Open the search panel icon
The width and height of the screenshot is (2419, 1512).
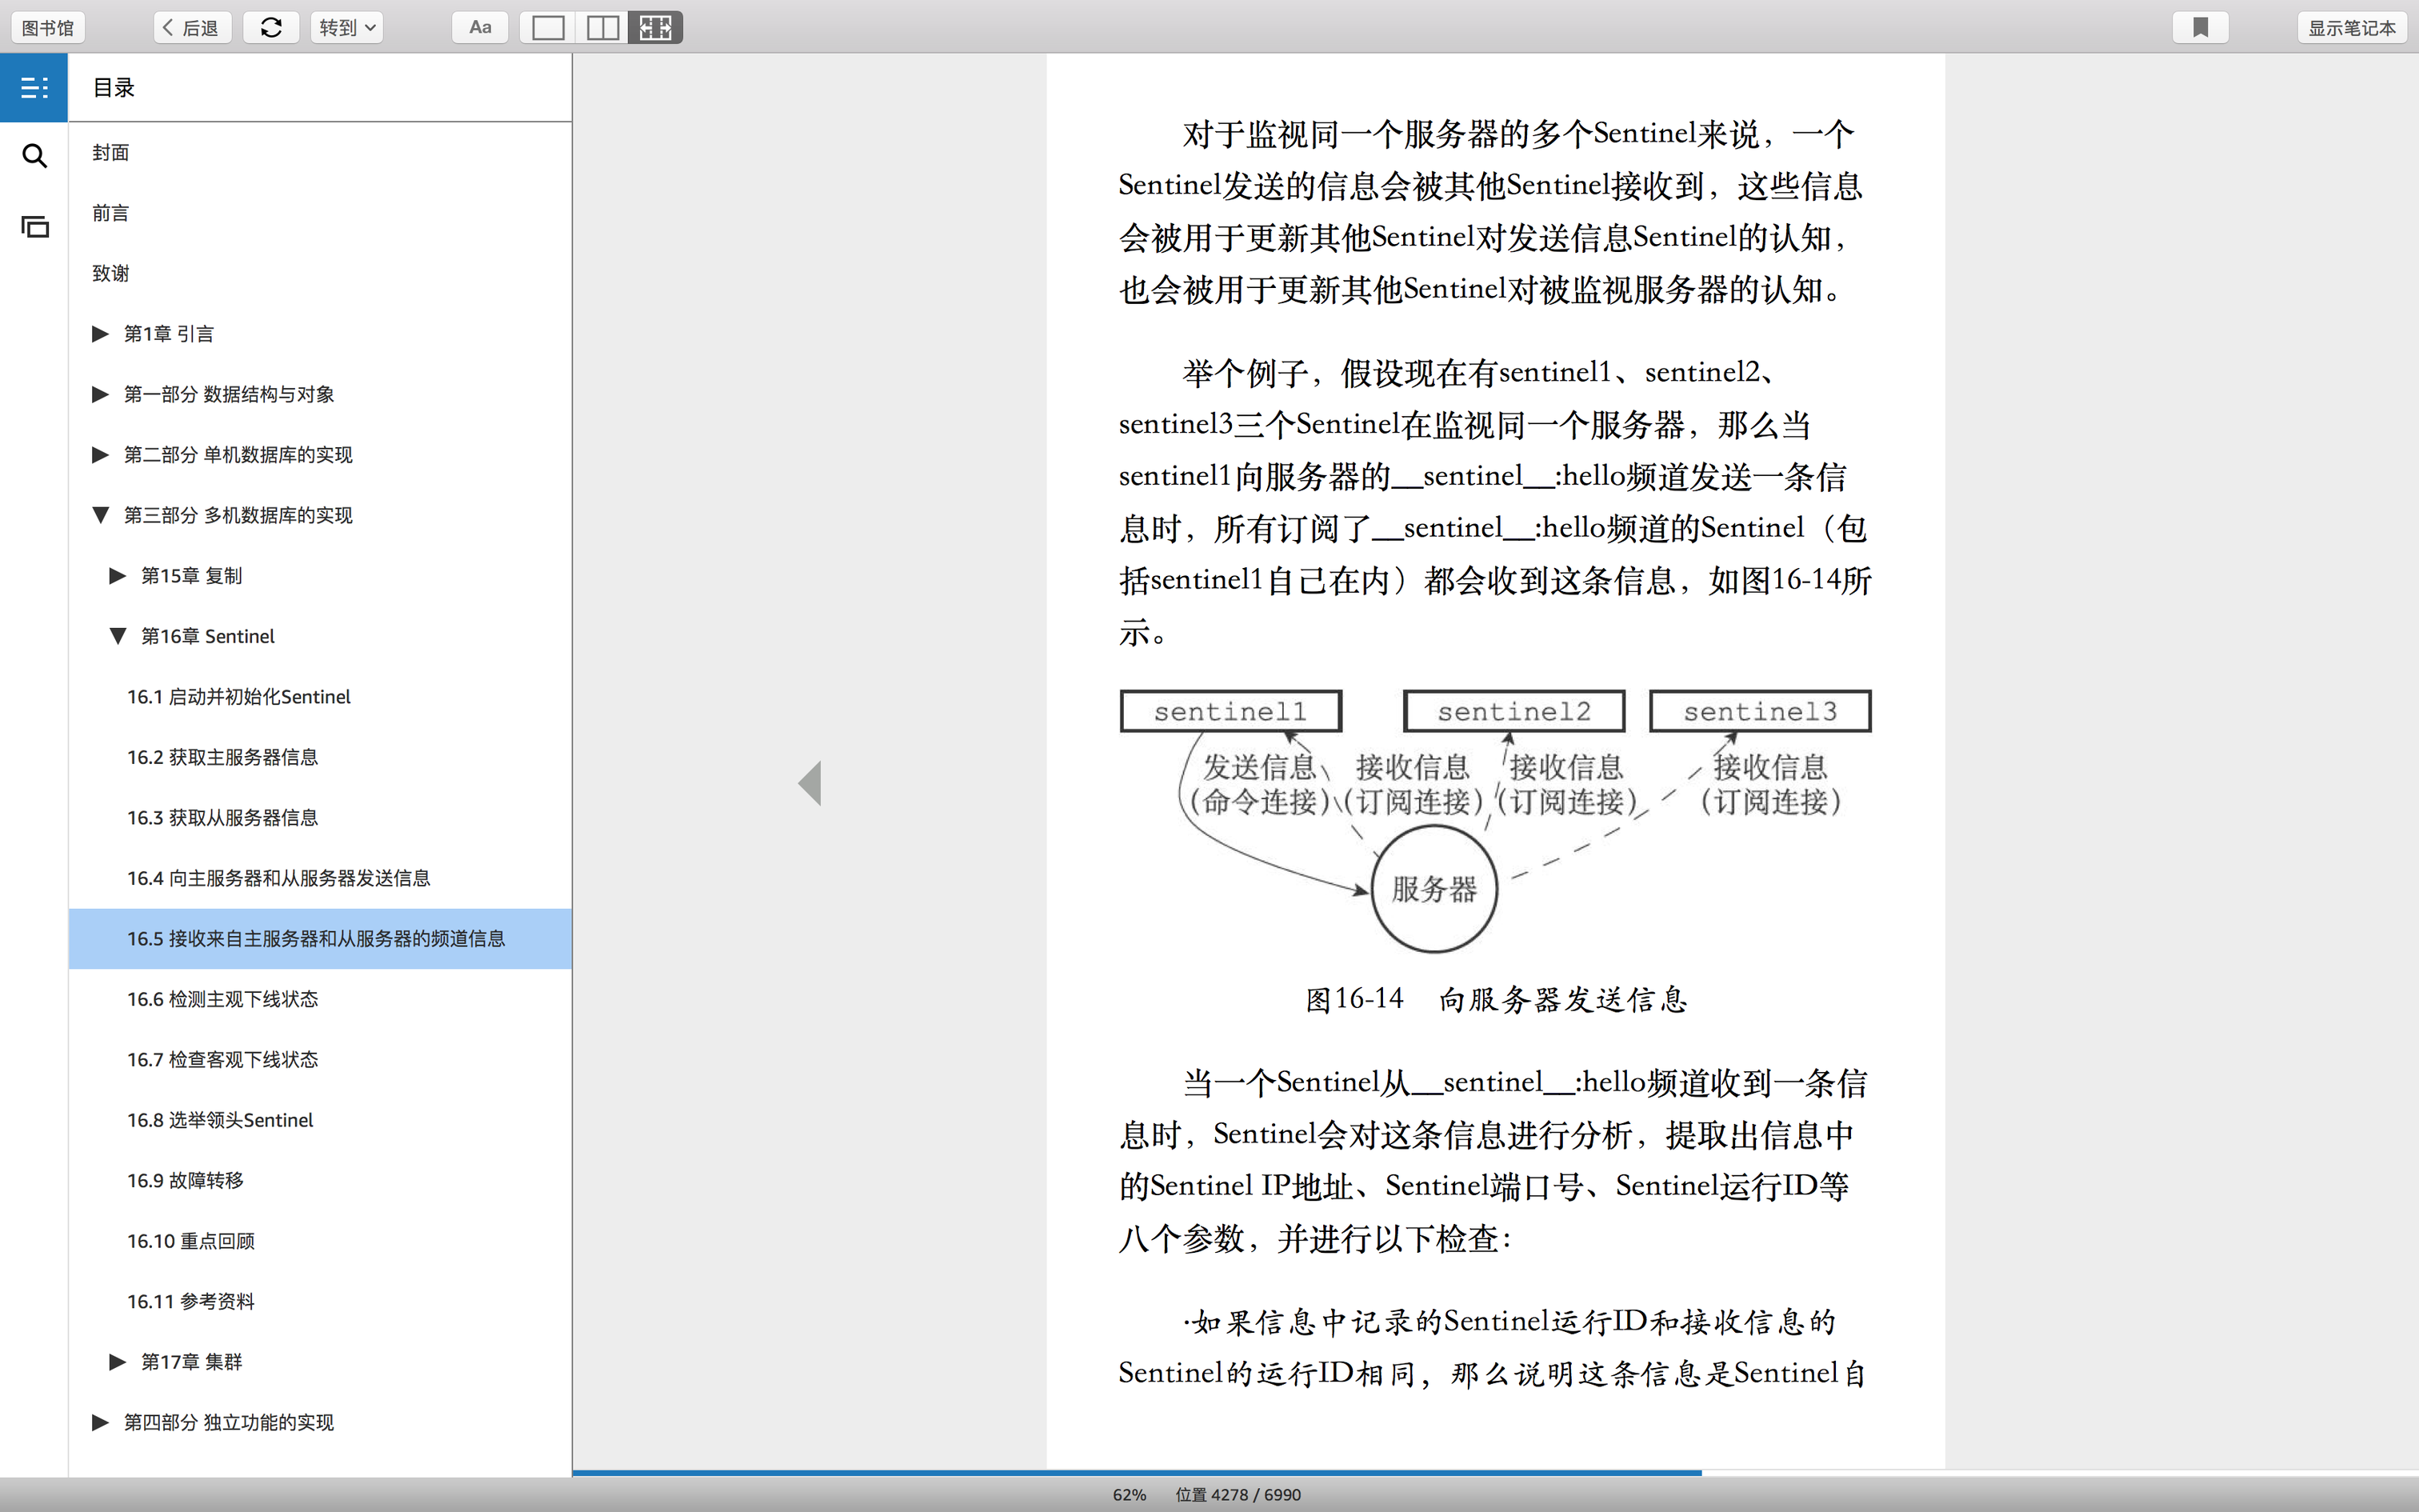(34, 156)
